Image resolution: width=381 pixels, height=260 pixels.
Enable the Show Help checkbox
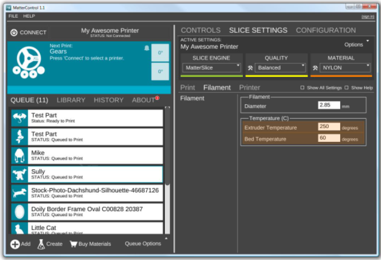(x=346, y=88)
